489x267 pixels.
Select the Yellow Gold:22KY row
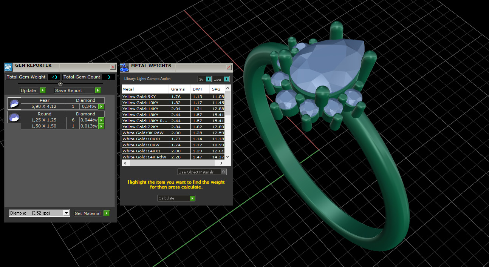173,127
